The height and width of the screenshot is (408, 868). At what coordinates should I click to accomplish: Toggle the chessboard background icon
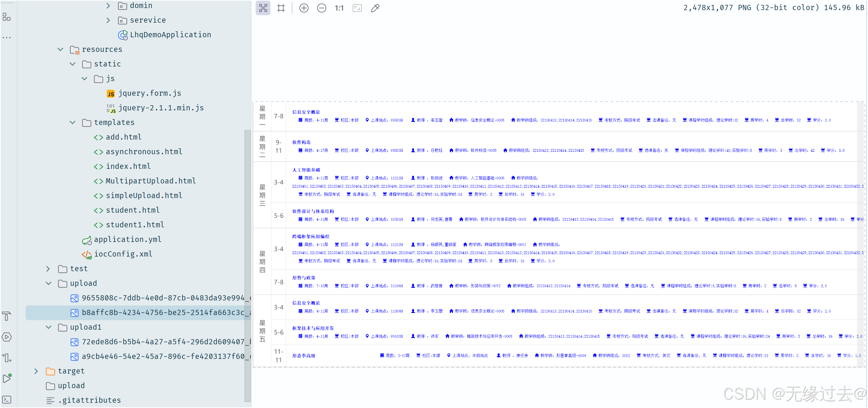tap(263, 8)
